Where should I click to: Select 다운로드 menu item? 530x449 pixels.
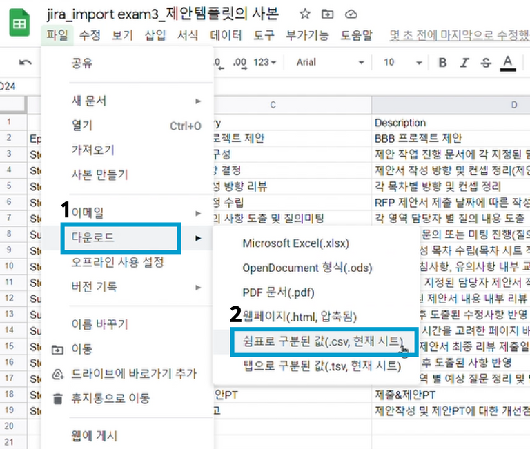(128, 238)
